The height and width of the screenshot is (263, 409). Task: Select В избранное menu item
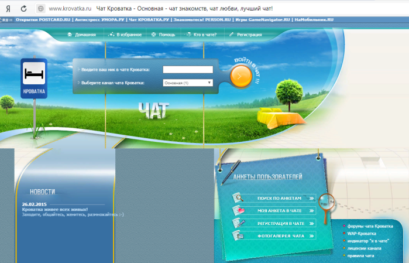129,35
